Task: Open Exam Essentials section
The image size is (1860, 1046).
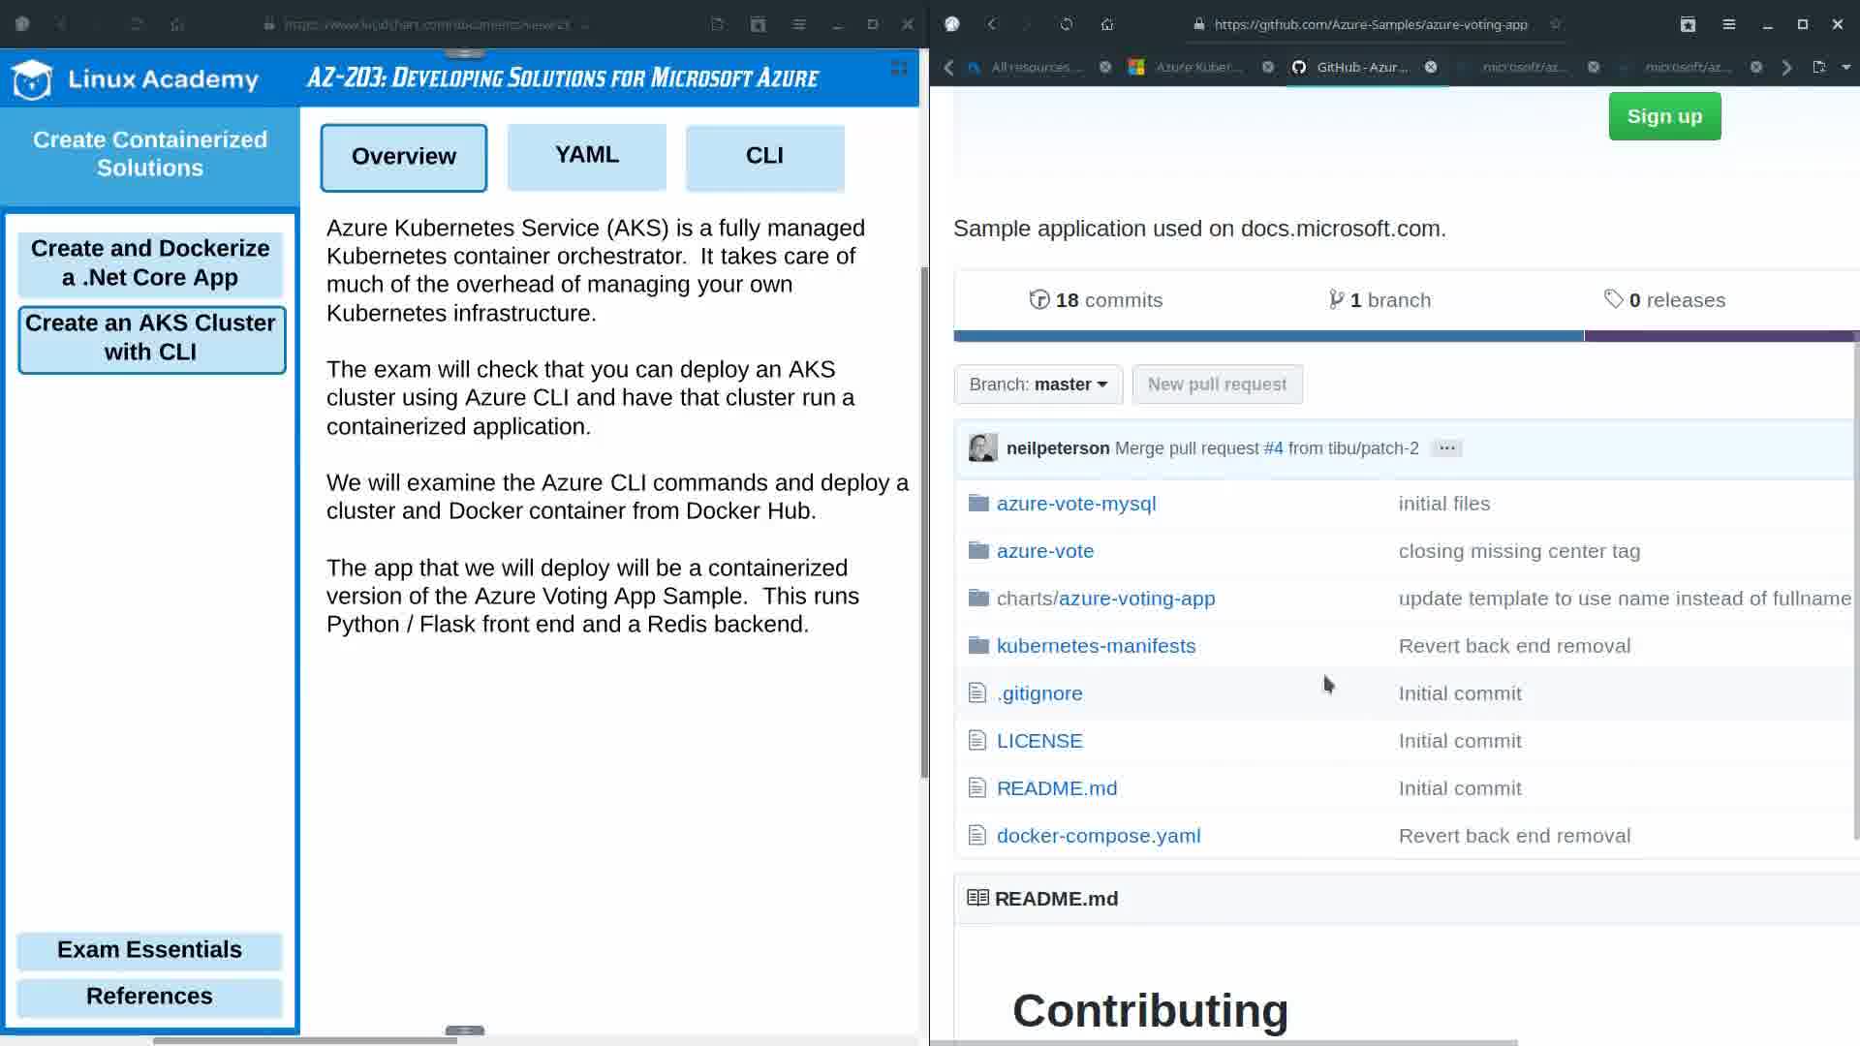Action: (x=149, y=950)
